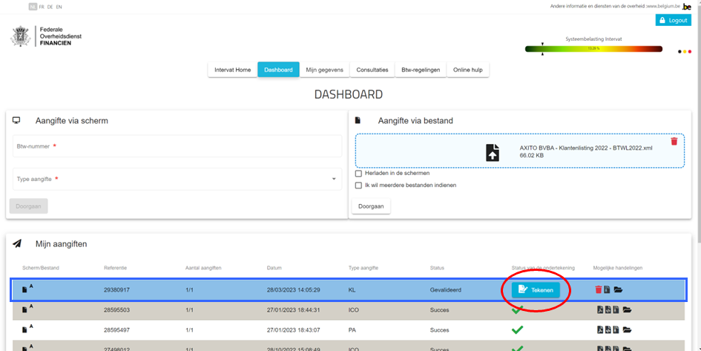Viewport: 701px width, 351px height.
Task: Click Status column header
Action: point(437,268)
